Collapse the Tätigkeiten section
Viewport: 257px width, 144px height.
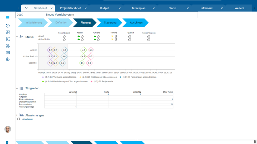coord(17,88)
